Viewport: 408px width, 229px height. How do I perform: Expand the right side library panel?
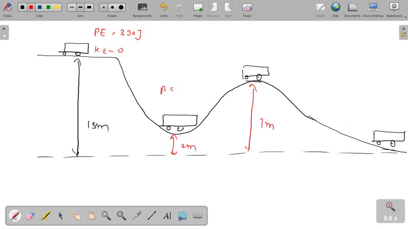(404, 33)
